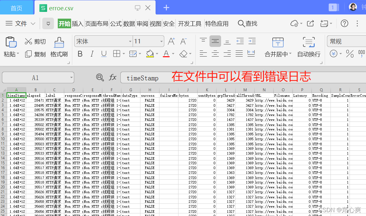The height and width of the screenshot is (216, 366).
Task: Expand the Name Box dropdown arrow
Action: point(71,77)
